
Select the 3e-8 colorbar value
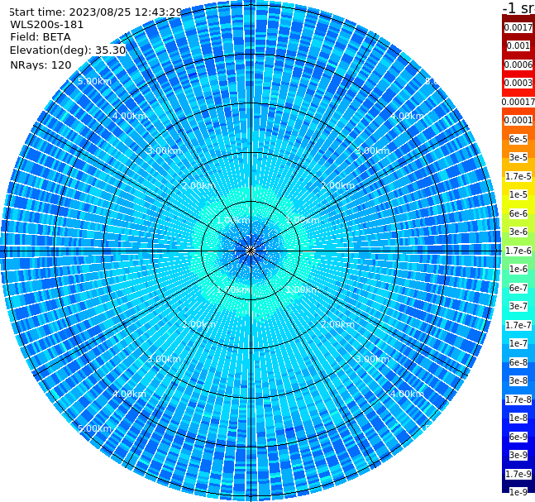click(518, 380)
